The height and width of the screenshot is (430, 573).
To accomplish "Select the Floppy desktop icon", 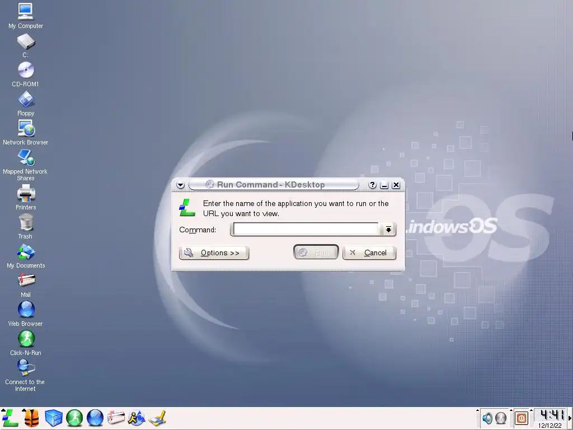I will (26, 104).
